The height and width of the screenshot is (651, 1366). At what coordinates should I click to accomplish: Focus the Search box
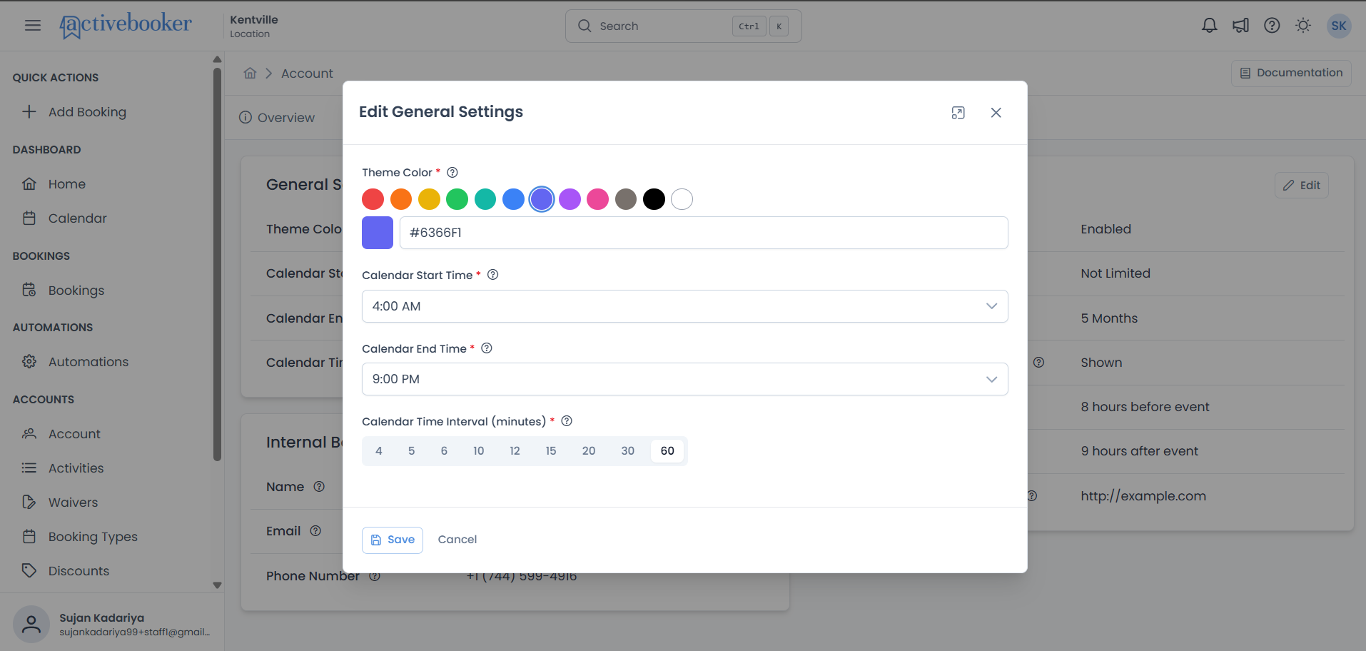pos(684,26)
